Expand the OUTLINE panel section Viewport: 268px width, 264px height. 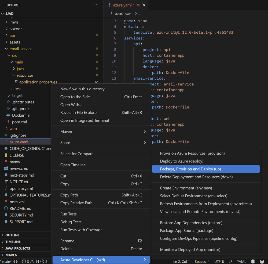click(12, 235)
